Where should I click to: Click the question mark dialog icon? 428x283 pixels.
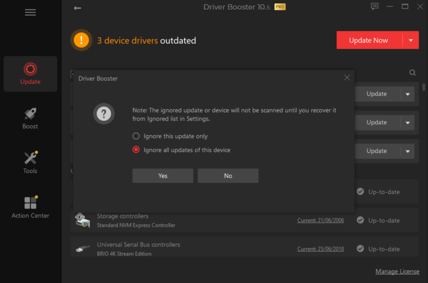tap(104, 114)
